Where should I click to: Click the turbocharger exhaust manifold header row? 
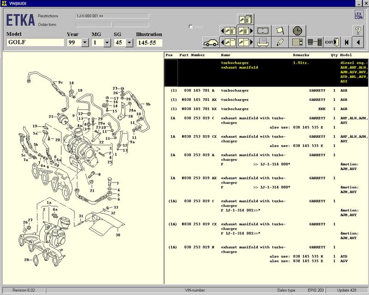[266, 72]
